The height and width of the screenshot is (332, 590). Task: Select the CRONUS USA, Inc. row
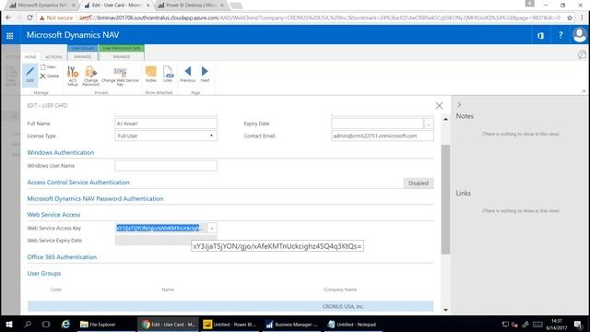coord(230,306)
